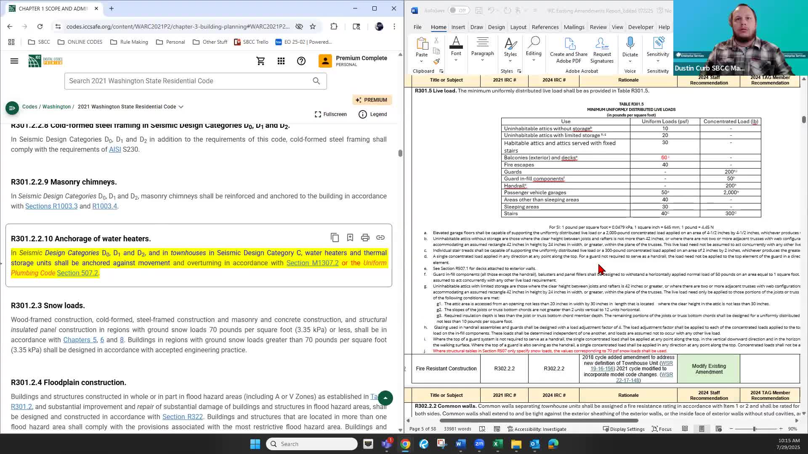
Task: Switch to the References ribbon tab
Action: pos(545,27)
